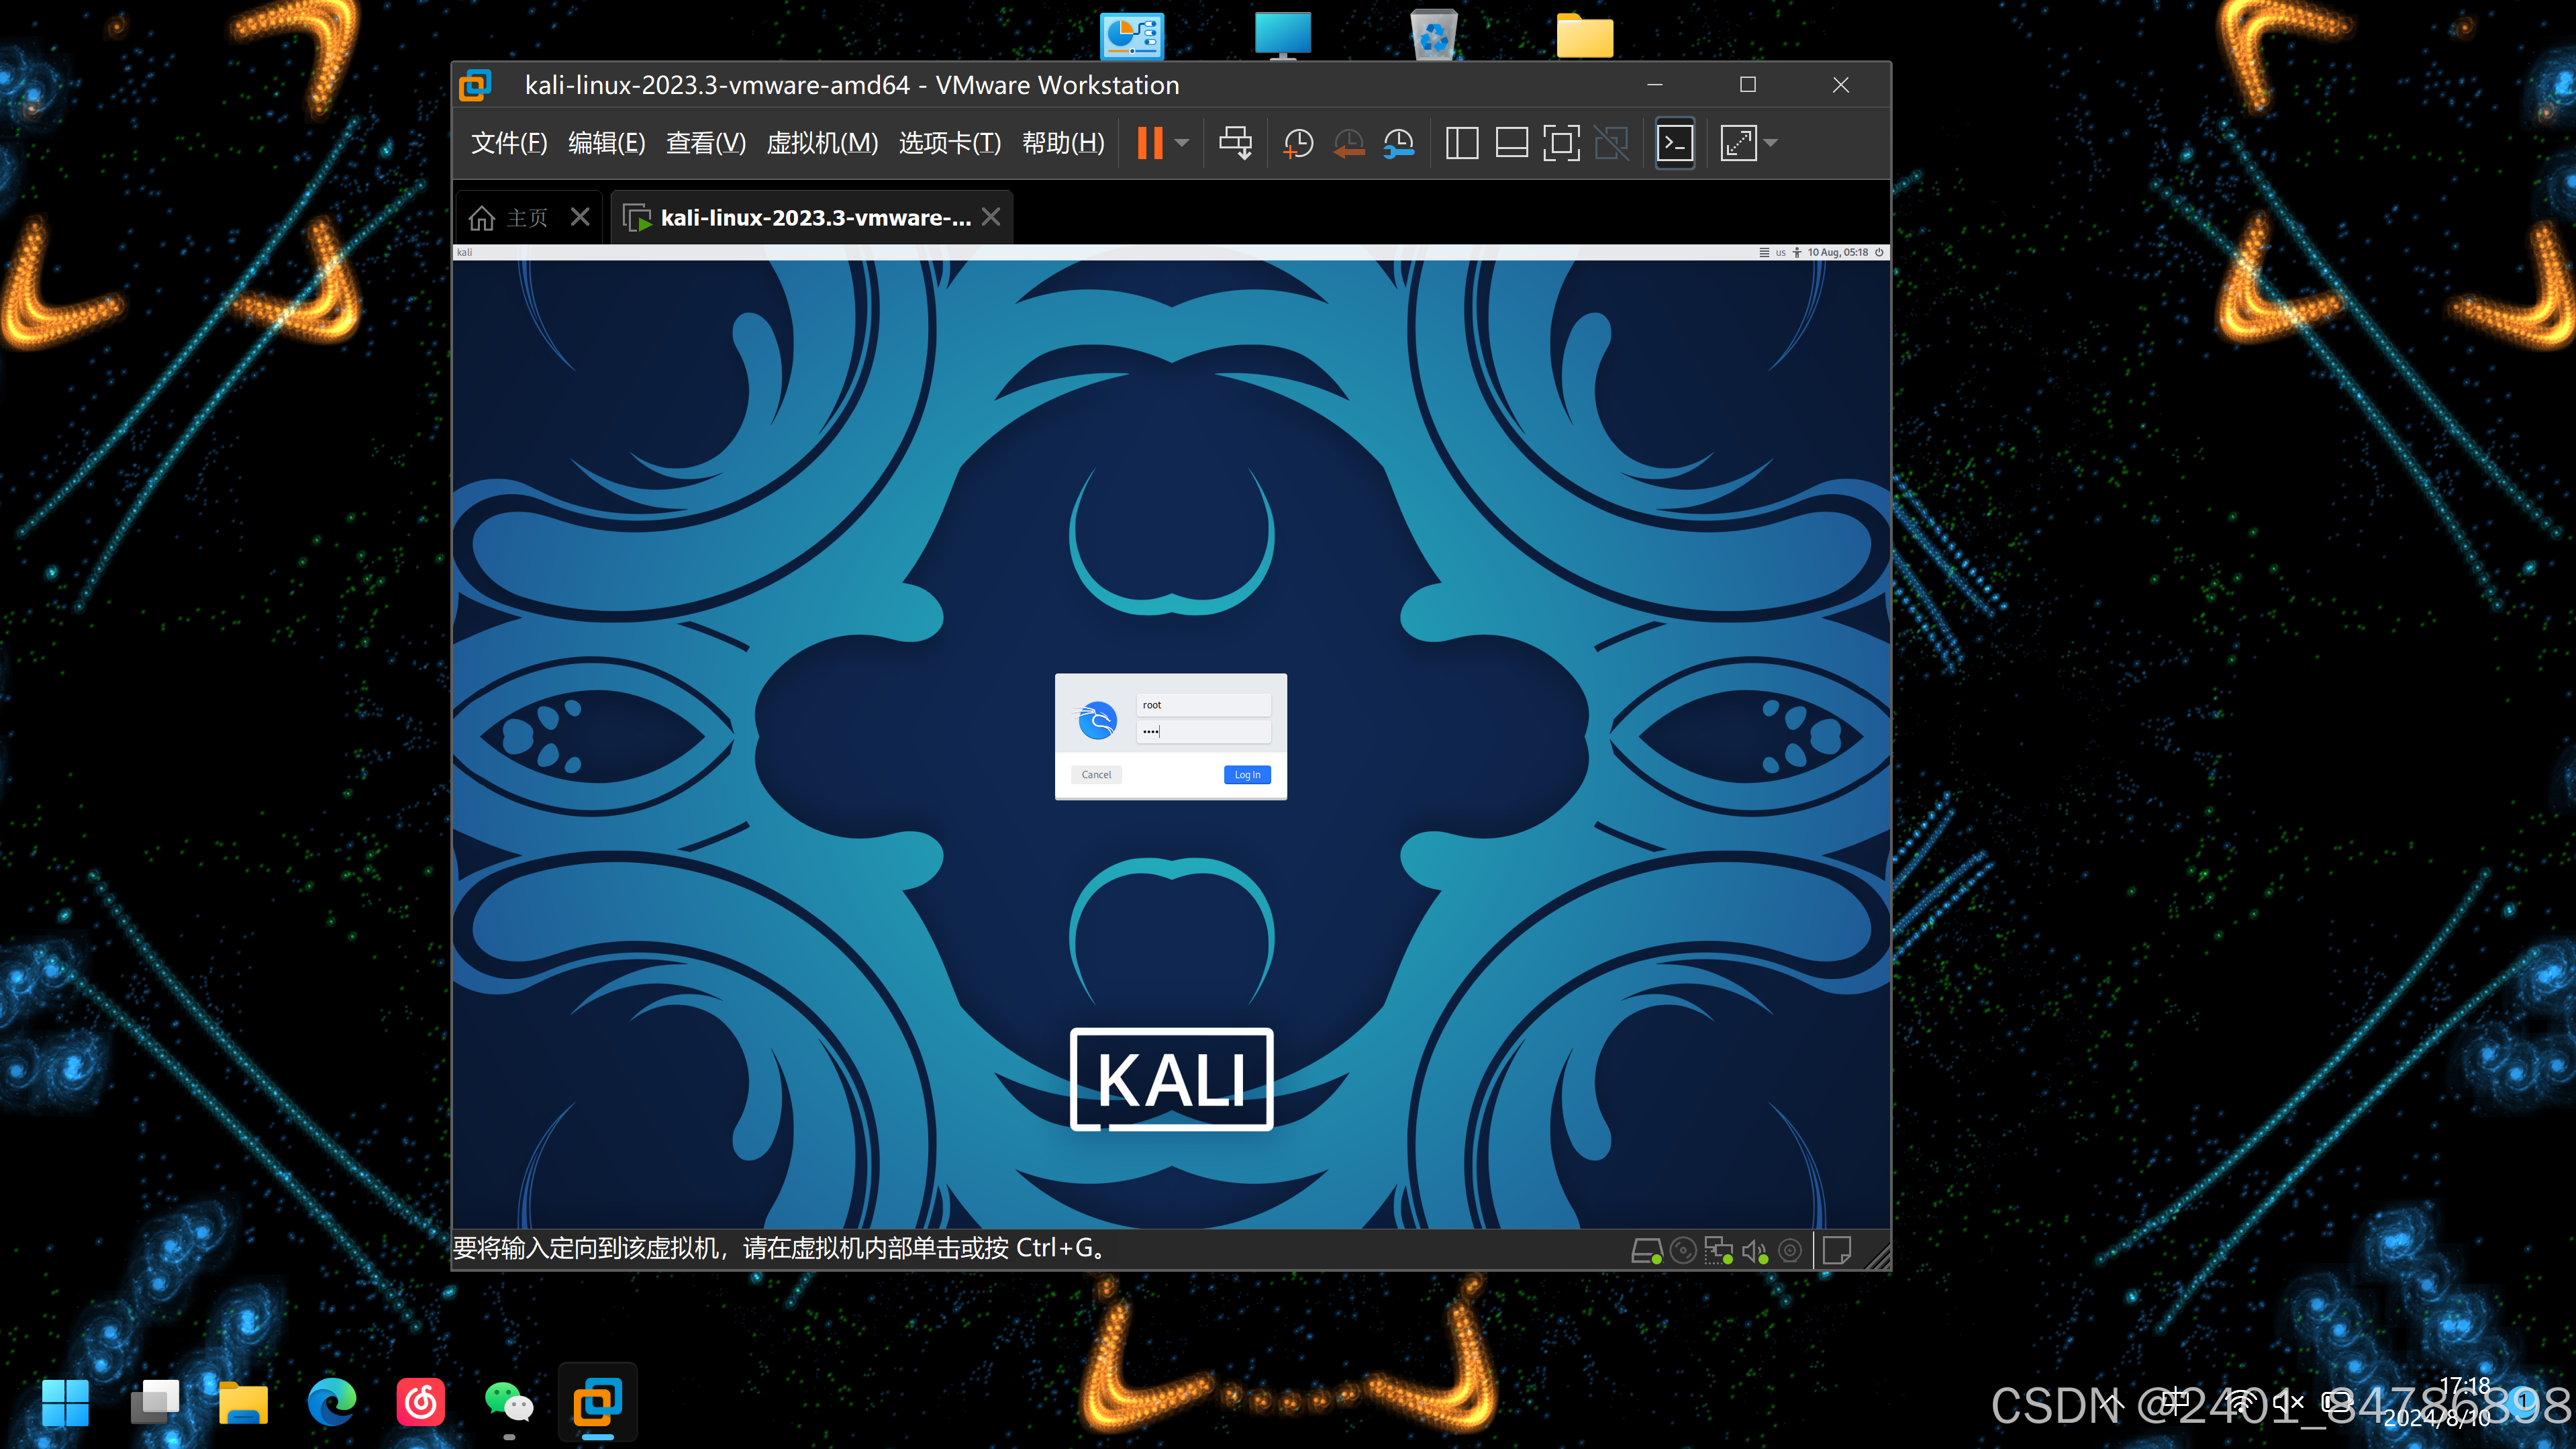Click the hard disk status icon
Viewport: 2576px width, 1449px height.
(x=1646, y=1251)
